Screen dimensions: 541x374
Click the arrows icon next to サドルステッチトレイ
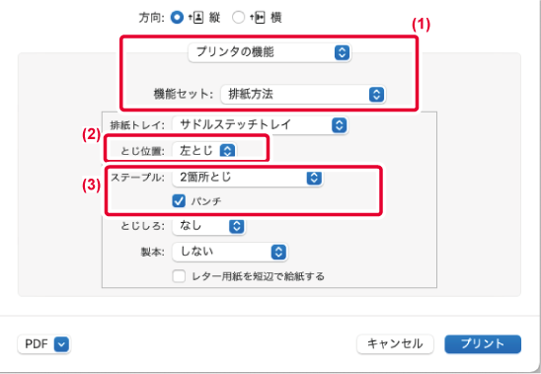point(340,125)
